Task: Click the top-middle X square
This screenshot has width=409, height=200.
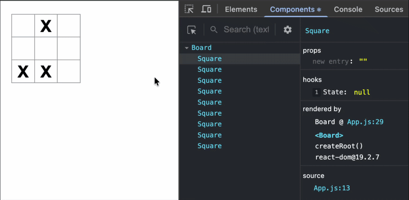Action: pos(46,26)
